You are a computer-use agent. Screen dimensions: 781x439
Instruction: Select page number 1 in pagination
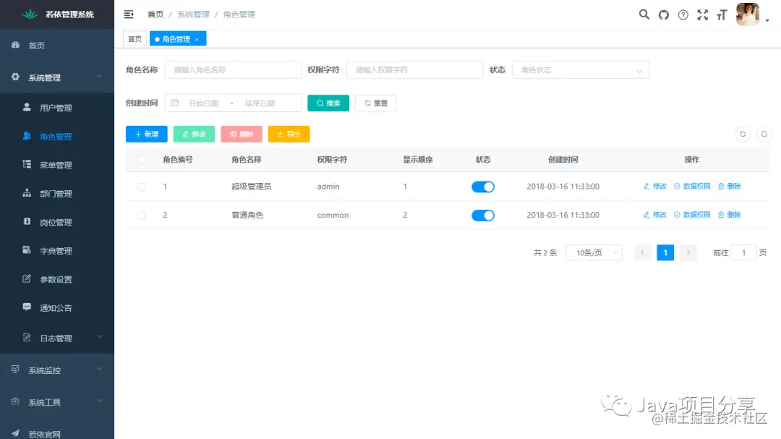(665, 252)
